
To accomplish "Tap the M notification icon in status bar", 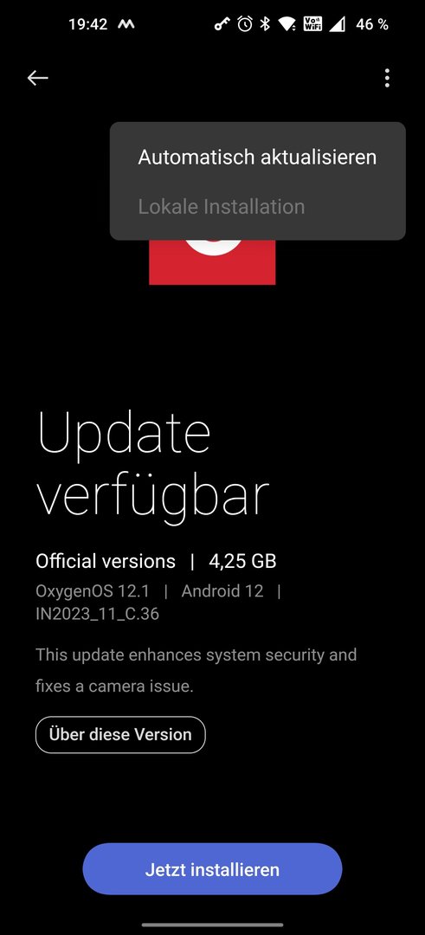I will click(126, 24).
